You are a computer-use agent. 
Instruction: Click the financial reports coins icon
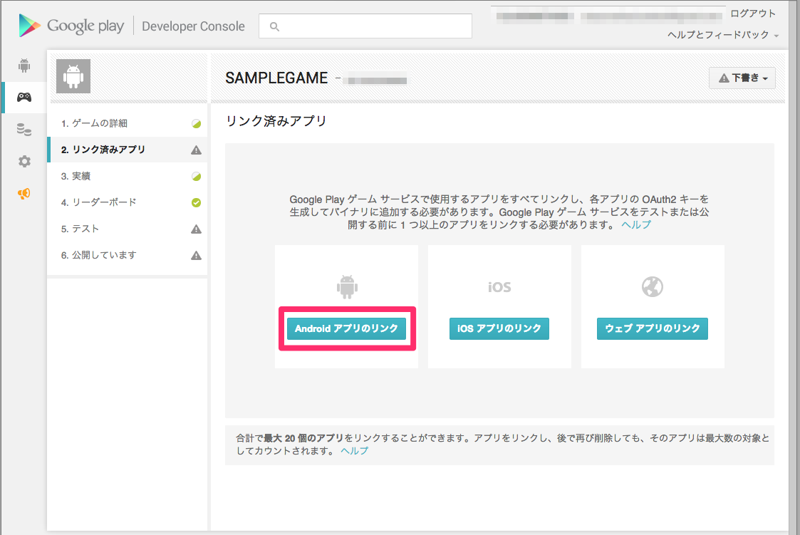click(24, 130)
